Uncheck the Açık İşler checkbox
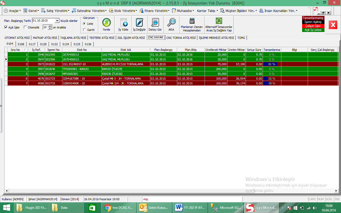 tap(6, 27)
